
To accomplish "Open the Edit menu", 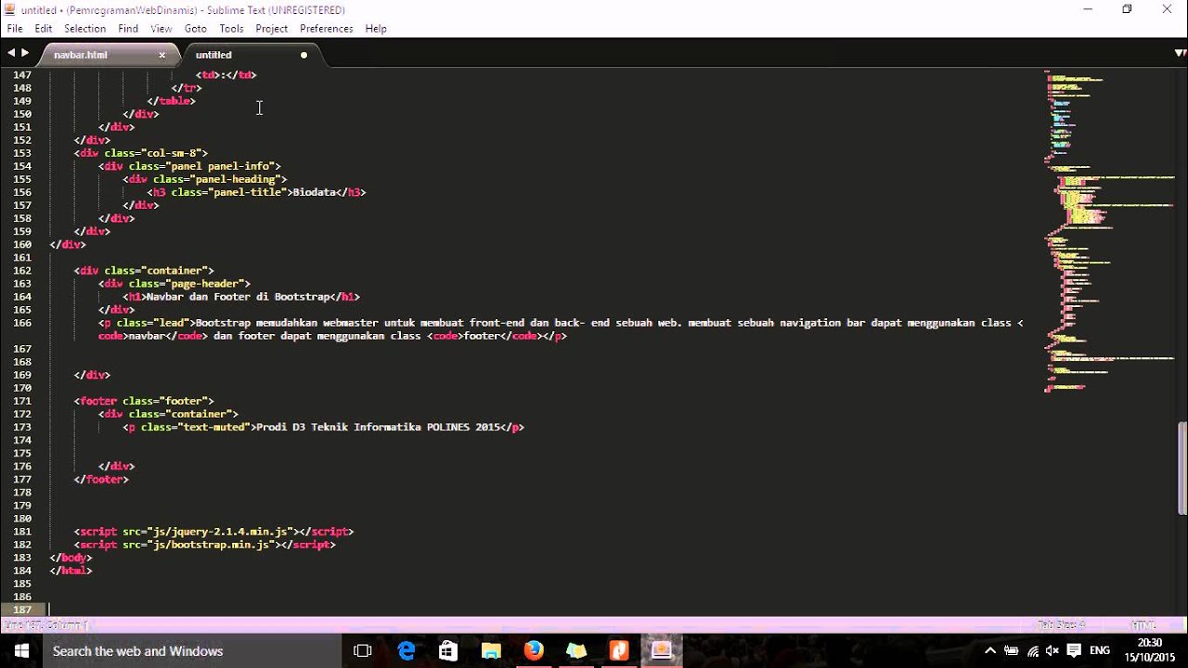I will point(44,29).
